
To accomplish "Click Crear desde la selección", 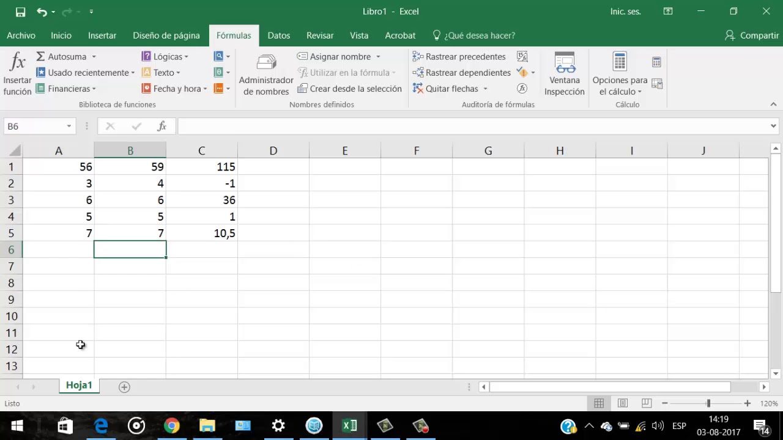I will point(349,89).
